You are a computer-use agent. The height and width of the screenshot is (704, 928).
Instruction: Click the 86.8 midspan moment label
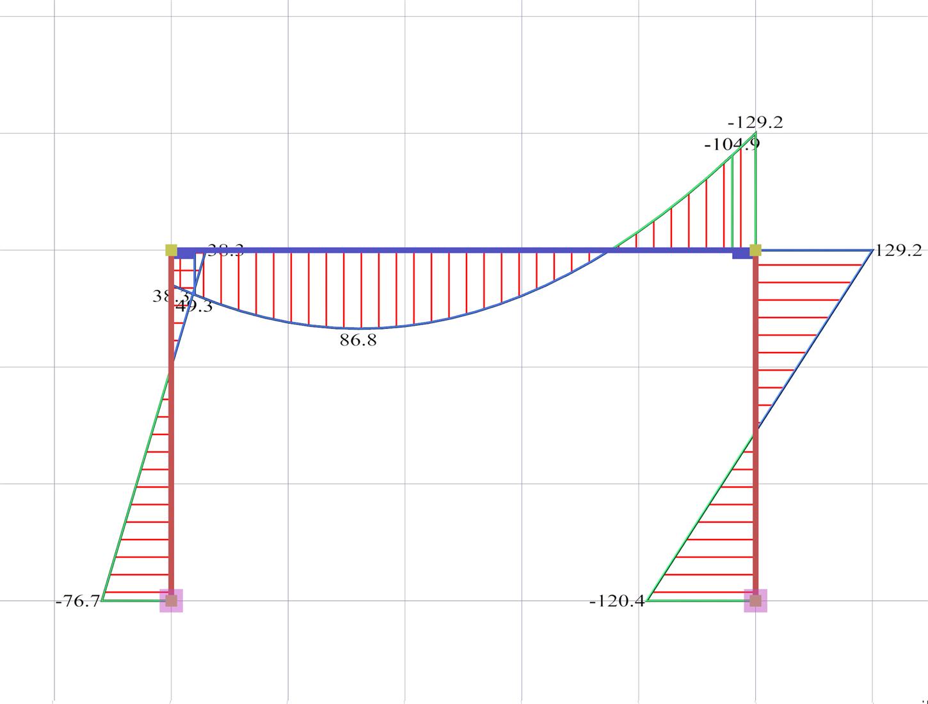coord(358,340)
